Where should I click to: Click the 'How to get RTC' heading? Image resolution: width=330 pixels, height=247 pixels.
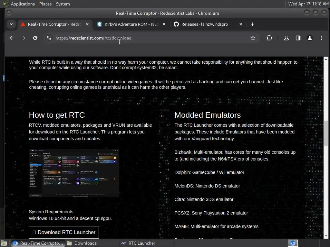[57, 115]
